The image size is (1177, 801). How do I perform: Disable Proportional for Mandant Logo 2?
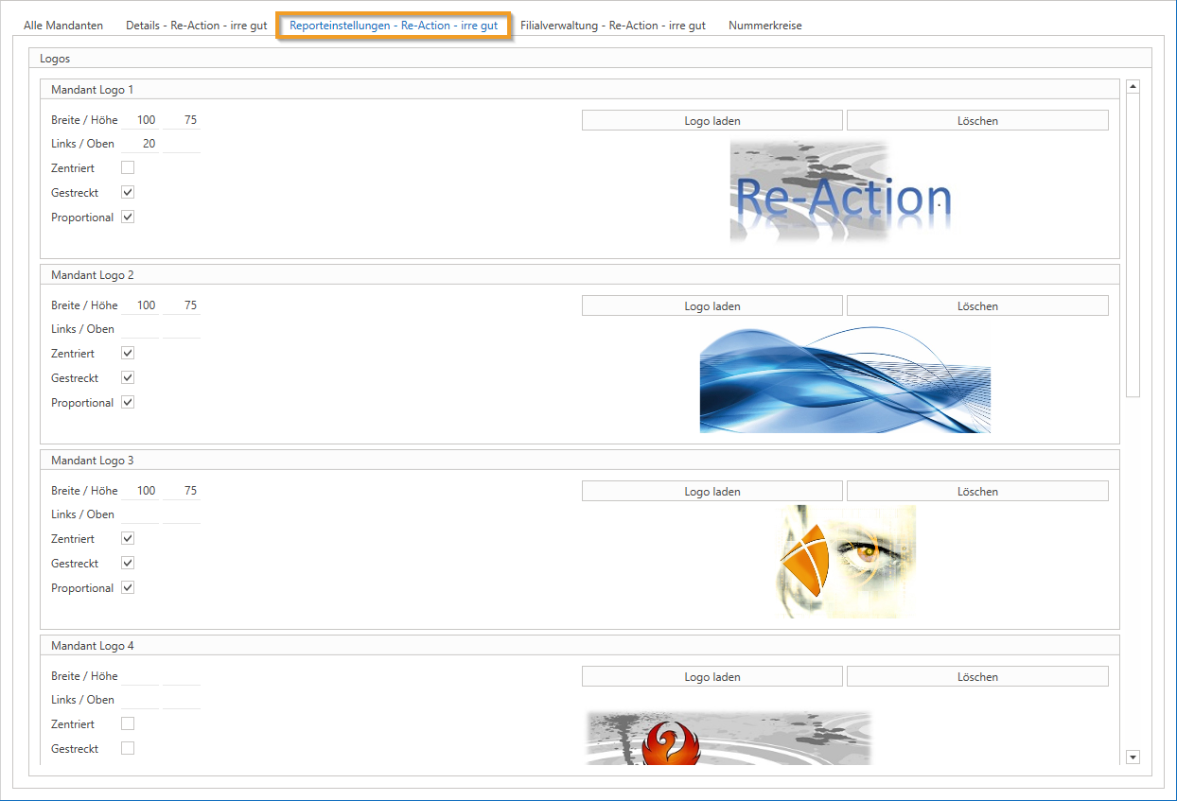(x=128, y=402)
